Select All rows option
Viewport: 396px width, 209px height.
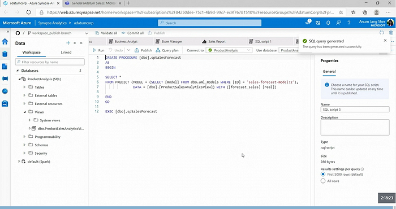tap(323, 181)
